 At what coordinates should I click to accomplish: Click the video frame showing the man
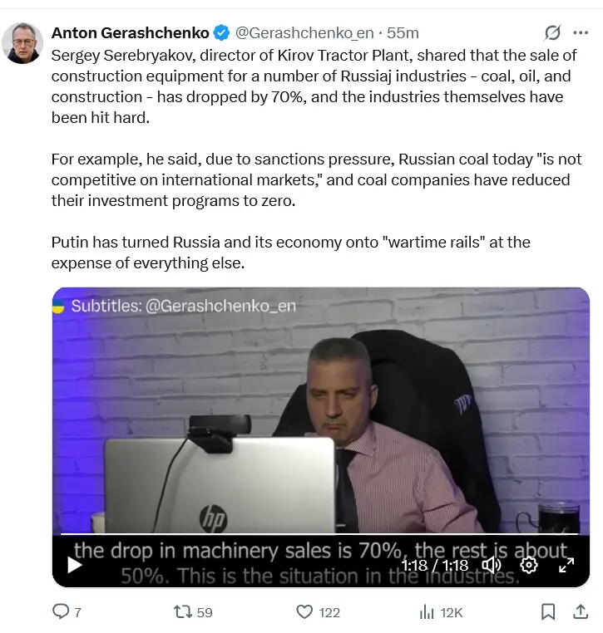[x=320, y=410]
